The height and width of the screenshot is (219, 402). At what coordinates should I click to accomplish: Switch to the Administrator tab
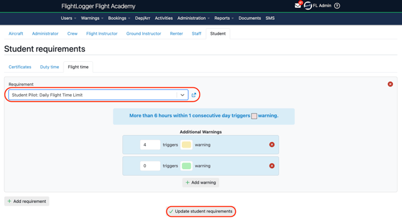[x=45, y=34]
